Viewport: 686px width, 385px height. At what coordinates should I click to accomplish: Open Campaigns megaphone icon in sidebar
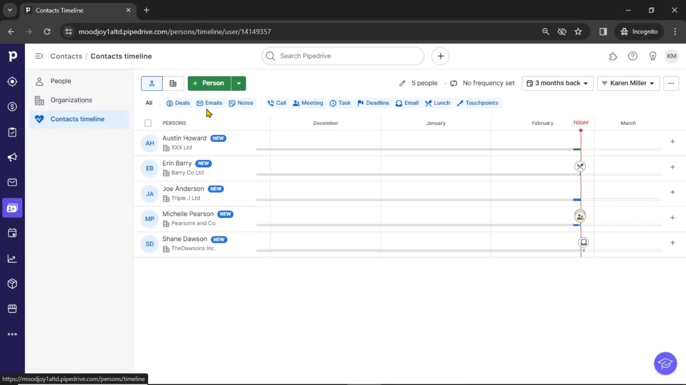(x=12, y=157)
